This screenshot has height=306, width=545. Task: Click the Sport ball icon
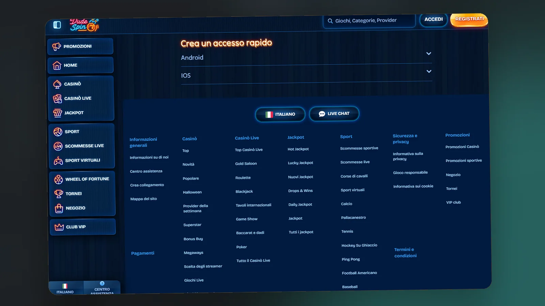coord(58,132)
